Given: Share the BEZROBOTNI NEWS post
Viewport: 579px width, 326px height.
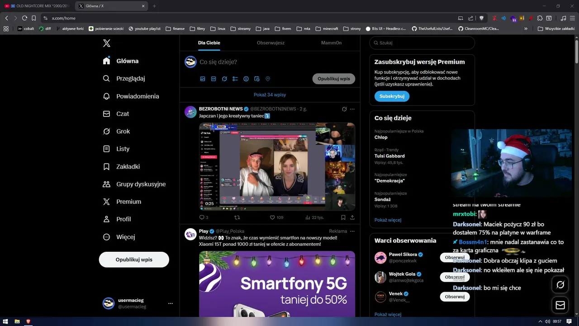Looking at the screenshot, I should click(352, 217).
